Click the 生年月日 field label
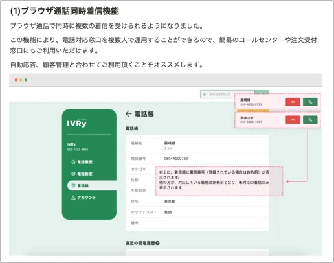Viewport: 334px width, 263px height. pos(139,190)
